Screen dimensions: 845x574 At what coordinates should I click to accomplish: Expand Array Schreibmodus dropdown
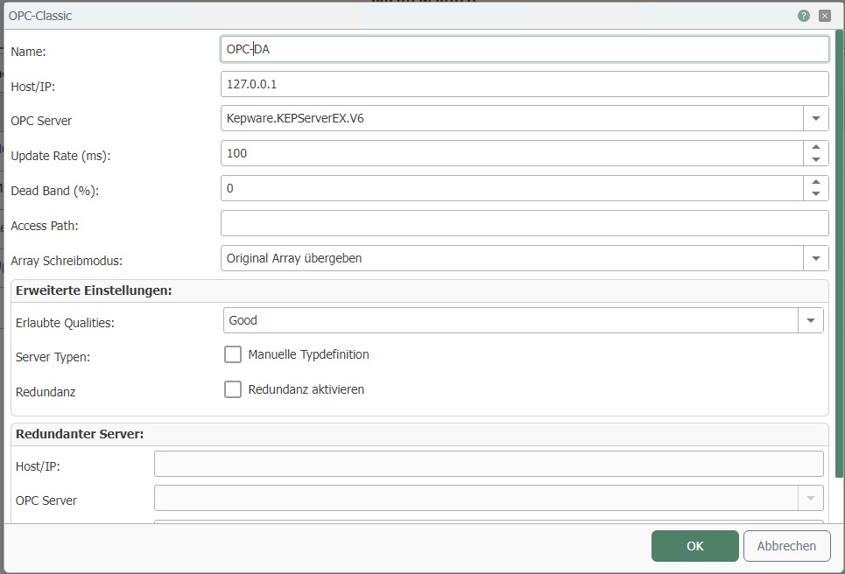coord(816,258)
